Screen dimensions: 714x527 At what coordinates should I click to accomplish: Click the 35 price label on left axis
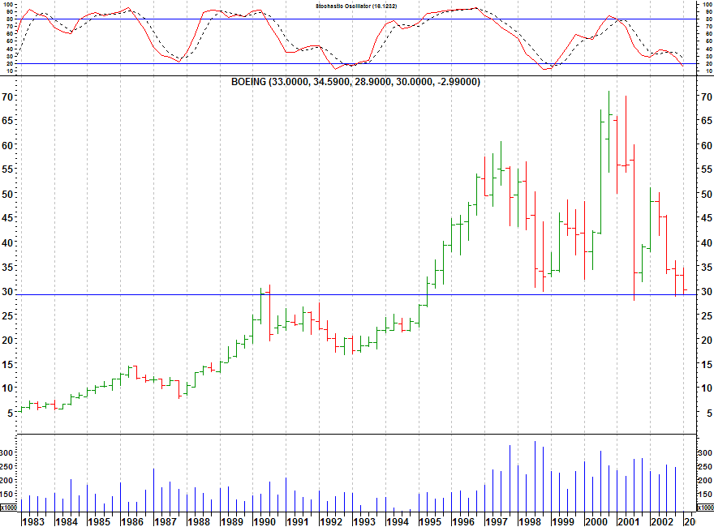(6, 267)
